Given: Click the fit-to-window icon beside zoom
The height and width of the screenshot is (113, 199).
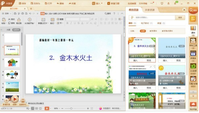Looking at the screenshot, I should pos(92,109).
